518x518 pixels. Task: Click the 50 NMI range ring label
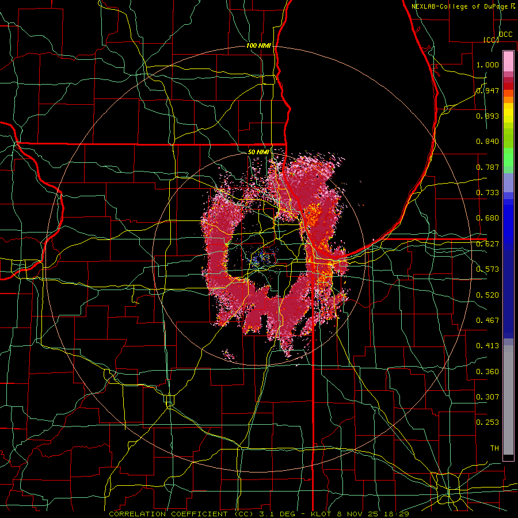coord(258,152)
